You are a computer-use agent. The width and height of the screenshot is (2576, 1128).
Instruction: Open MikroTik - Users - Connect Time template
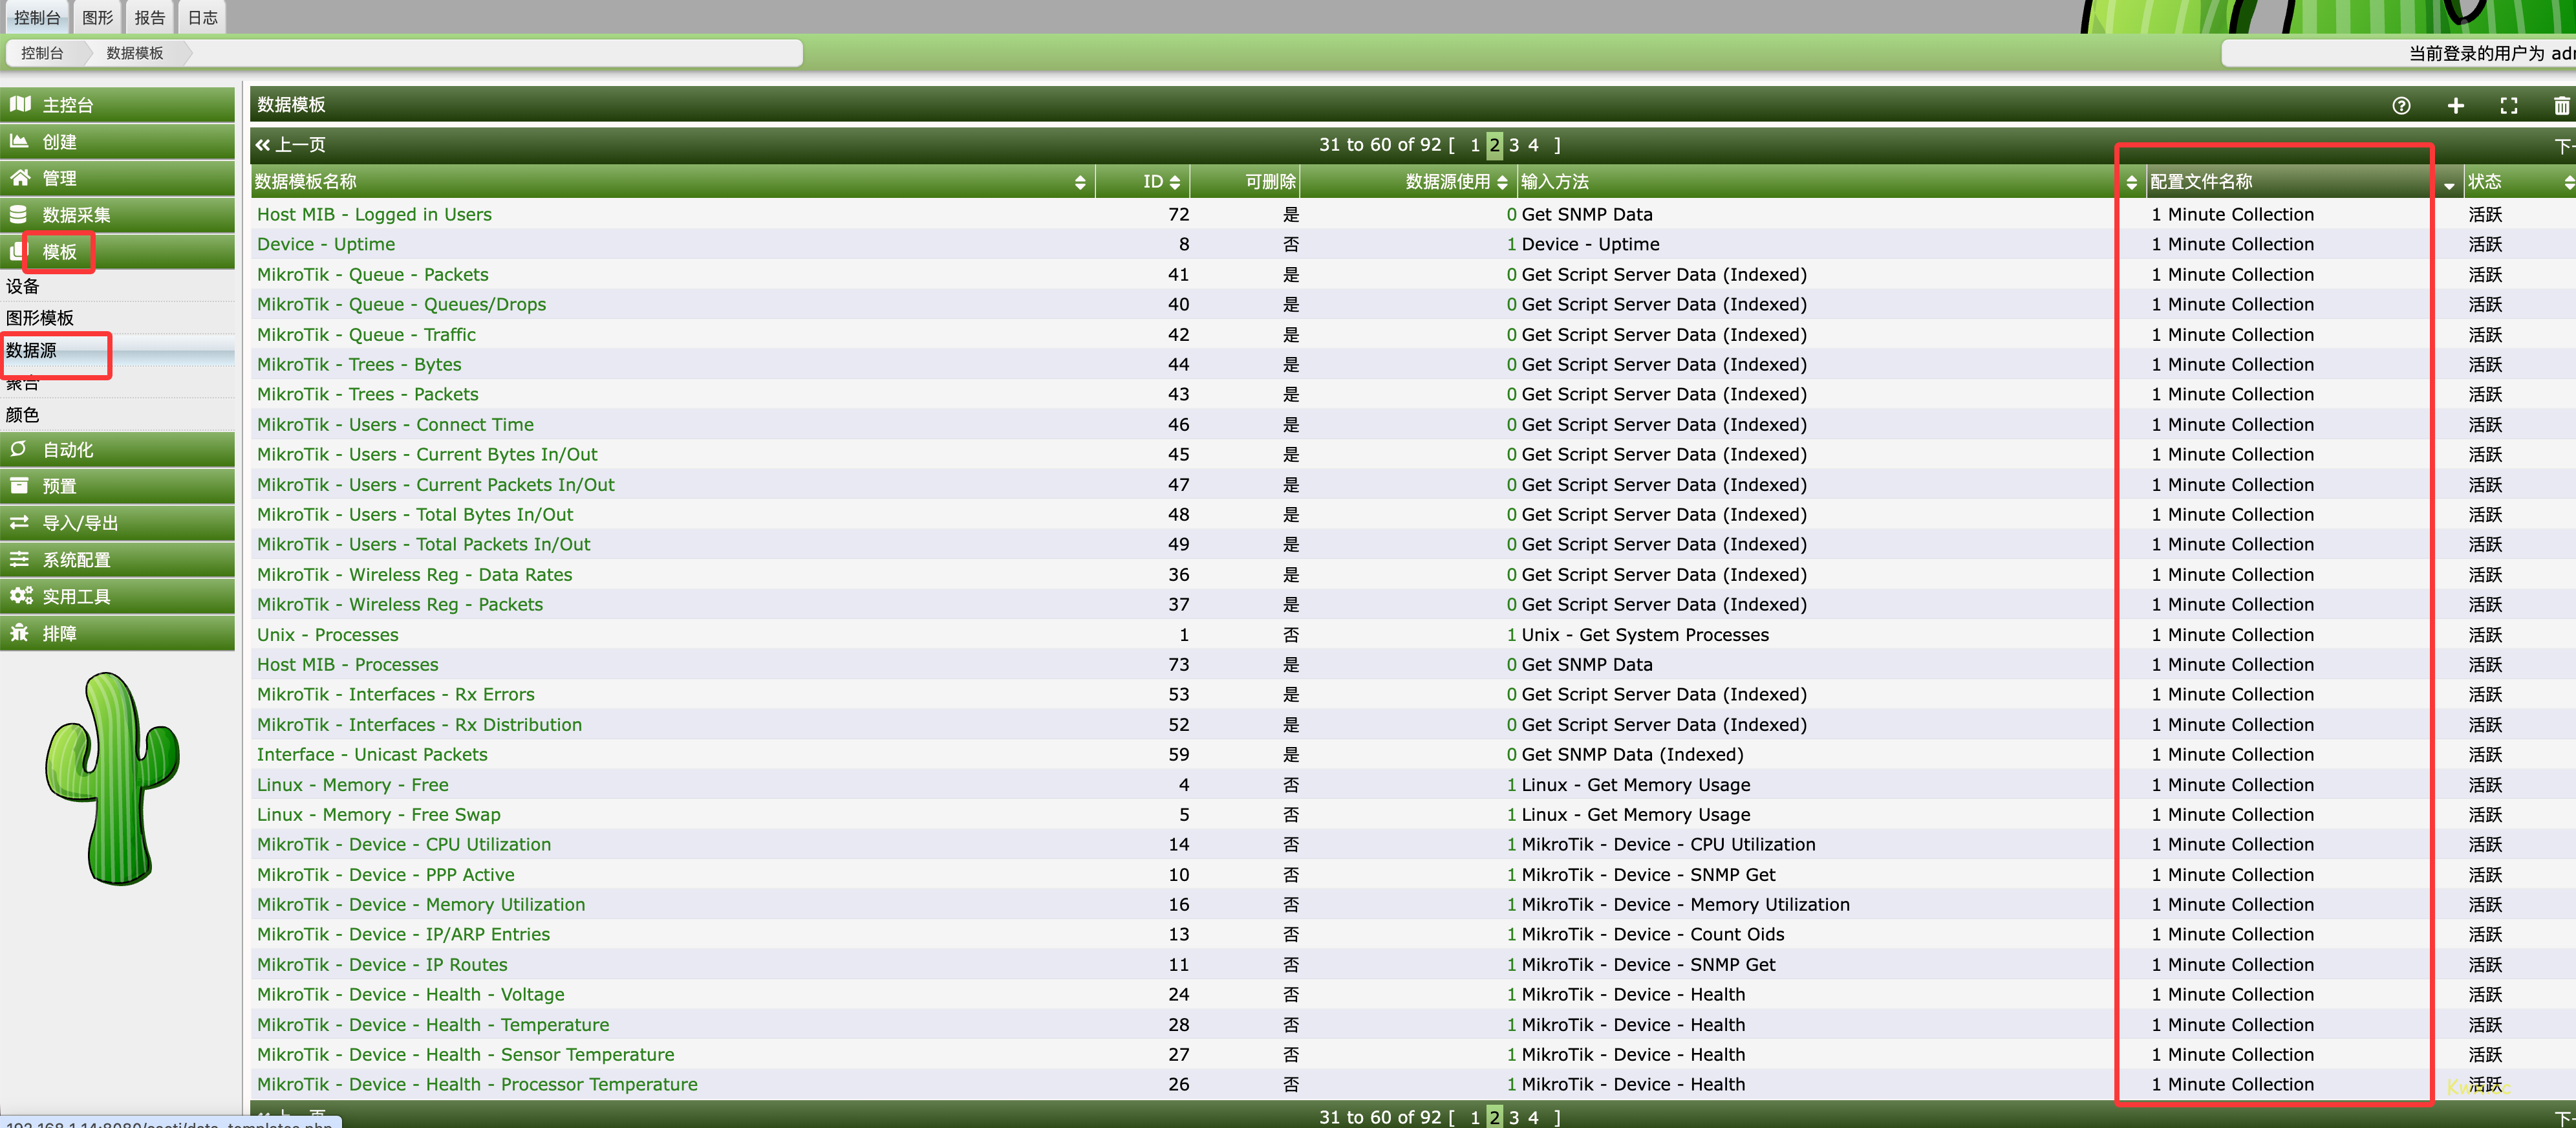(x=395, y=424)
